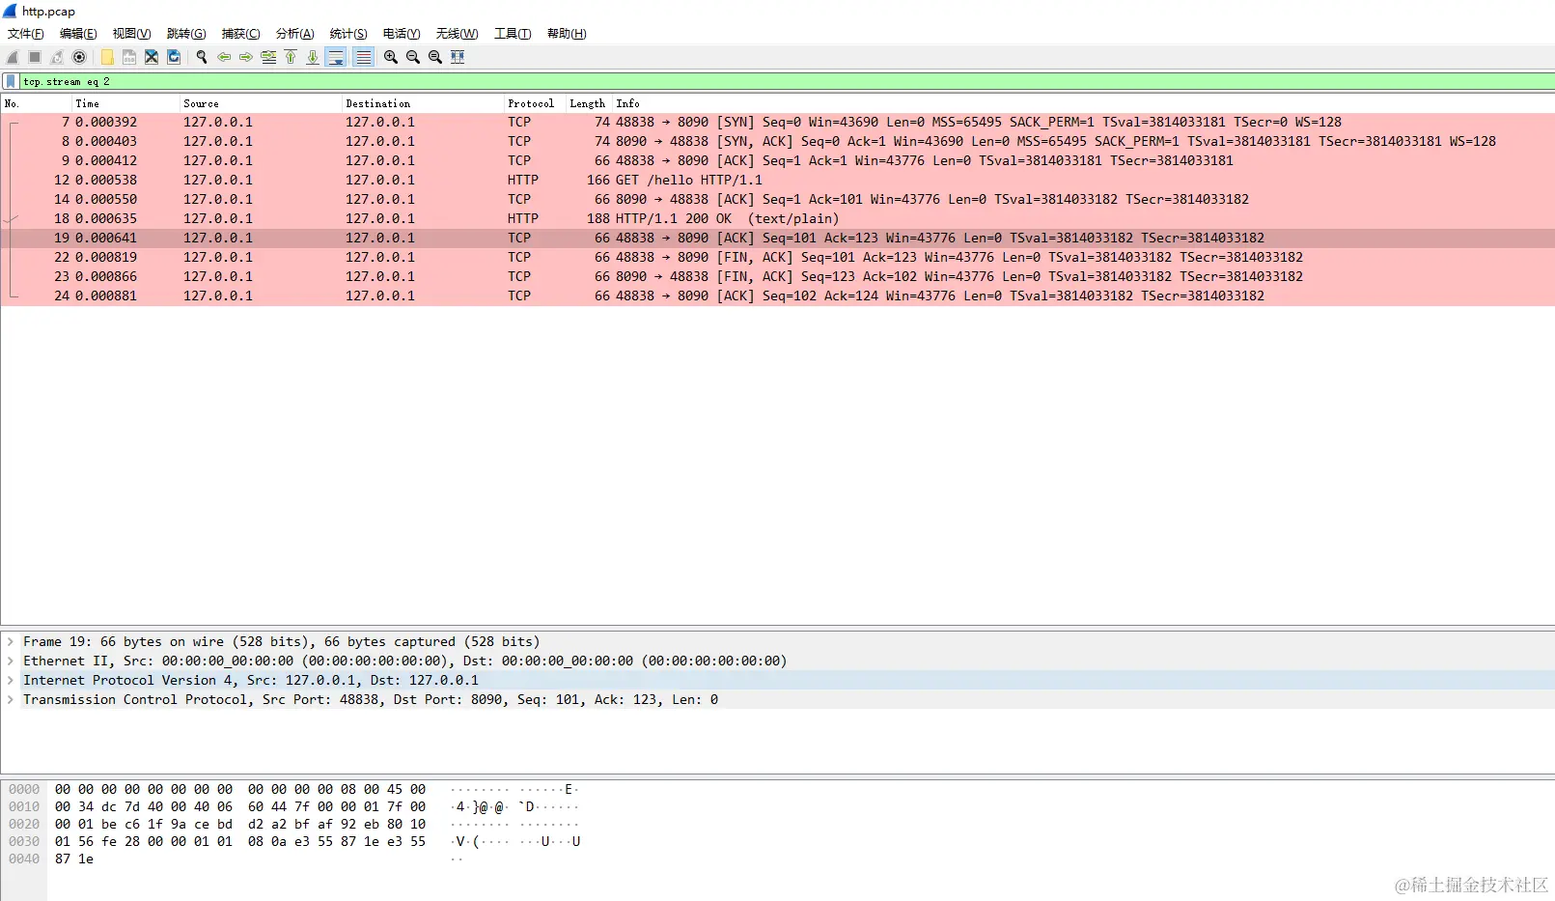Image resolution: width=1555 pixels, height=901 pixels.
Task: Zoom in the main window text
Action: (x=391, y=57)
